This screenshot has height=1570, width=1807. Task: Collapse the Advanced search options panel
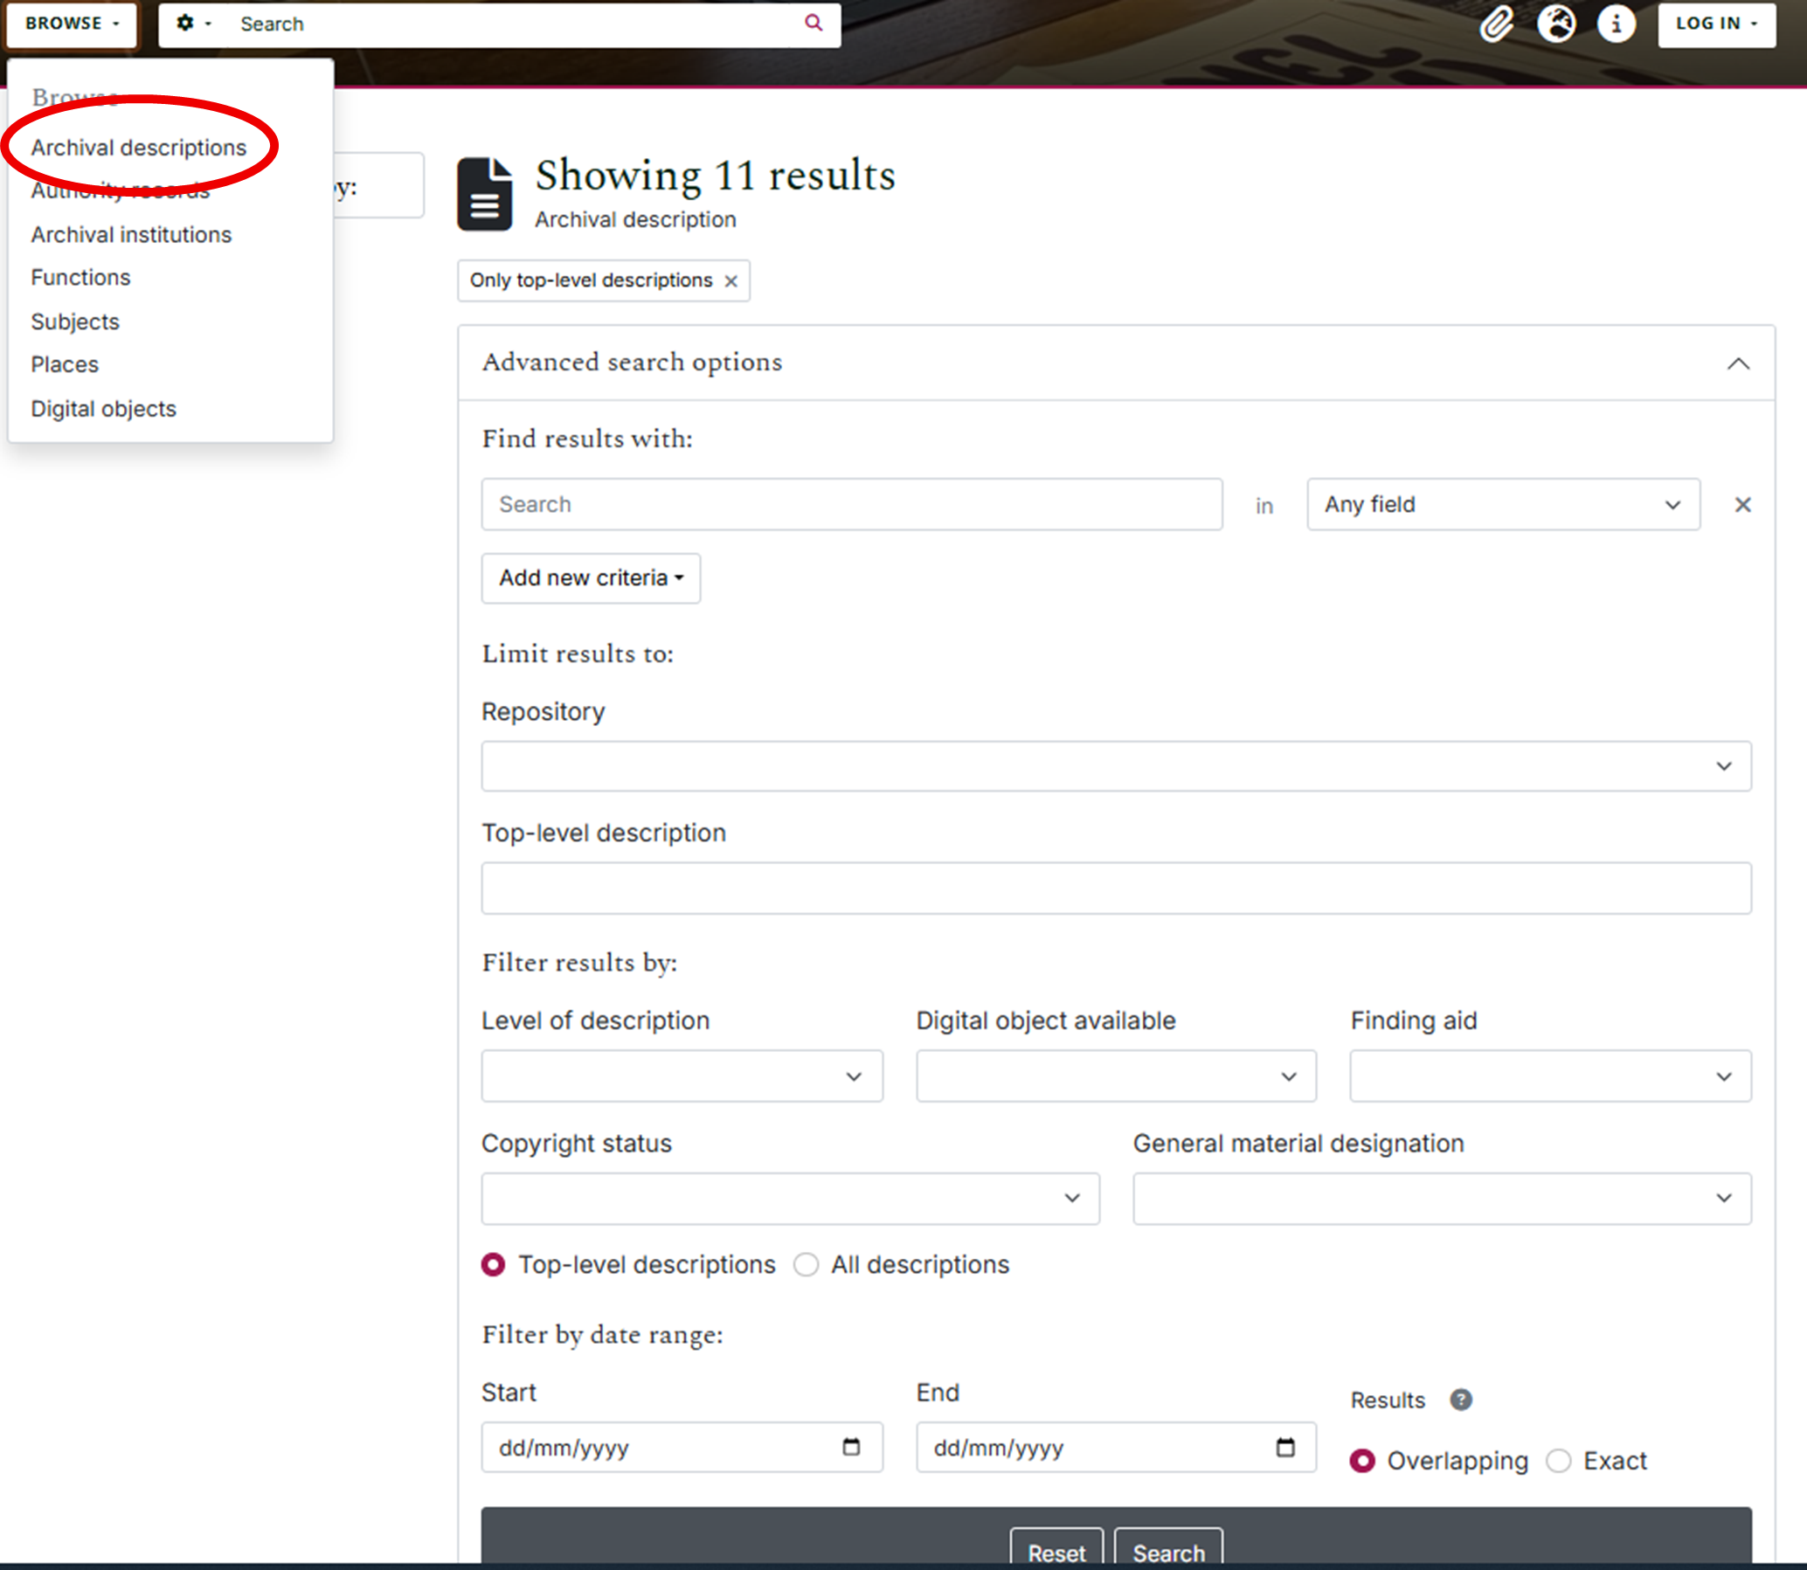(1739, 363)
